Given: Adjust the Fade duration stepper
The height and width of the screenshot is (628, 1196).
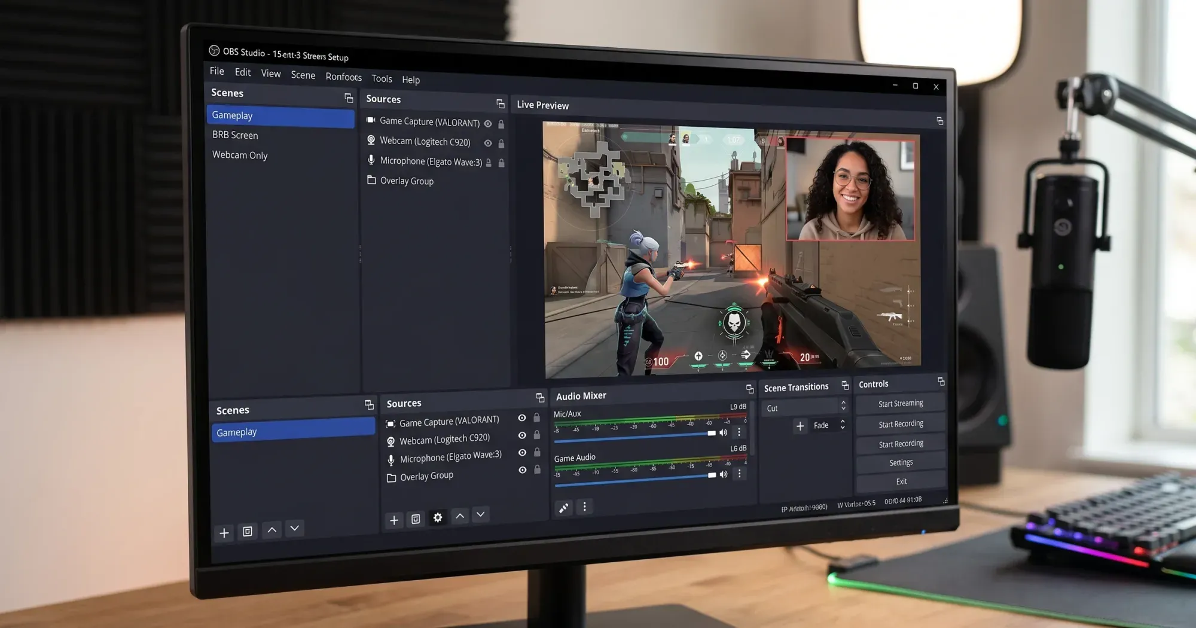Looking at the screenshot, I should [843, 424].
